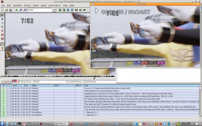Open the File menu

tap(3, 5)
